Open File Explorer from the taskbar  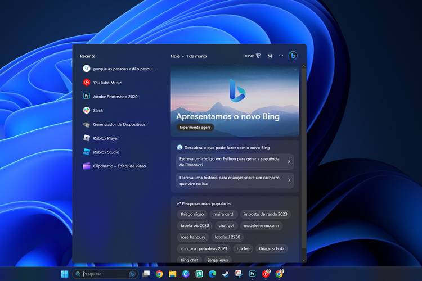pyautogui.click(x=172, y=274)
